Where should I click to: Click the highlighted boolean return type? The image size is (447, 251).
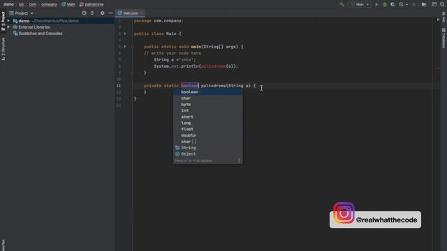[189, 86]
